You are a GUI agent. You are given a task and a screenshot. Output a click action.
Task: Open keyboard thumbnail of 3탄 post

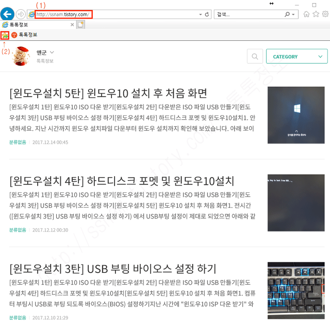coord(296,290)
